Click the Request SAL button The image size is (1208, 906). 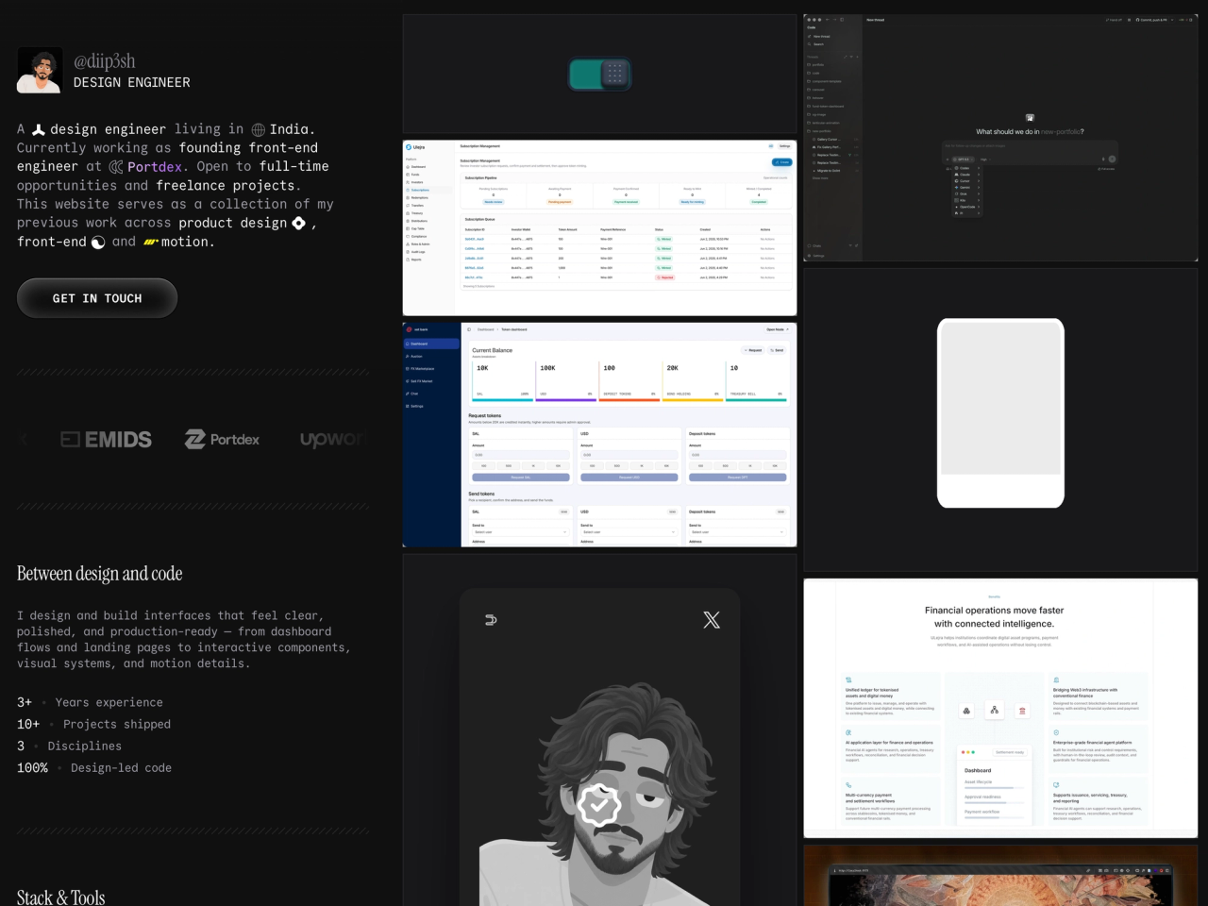(x=520, y=478)
